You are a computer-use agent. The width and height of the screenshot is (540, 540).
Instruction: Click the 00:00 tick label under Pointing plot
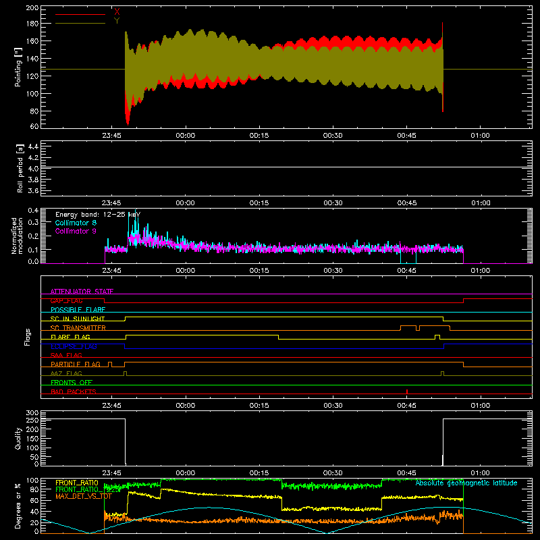click(x=185, y=136)
